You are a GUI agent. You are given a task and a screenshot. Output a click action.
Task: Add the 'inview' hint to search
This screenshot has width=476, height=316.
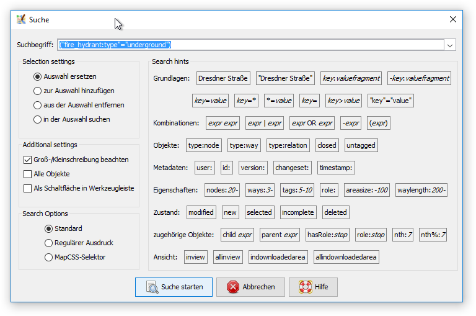[195, 257]
